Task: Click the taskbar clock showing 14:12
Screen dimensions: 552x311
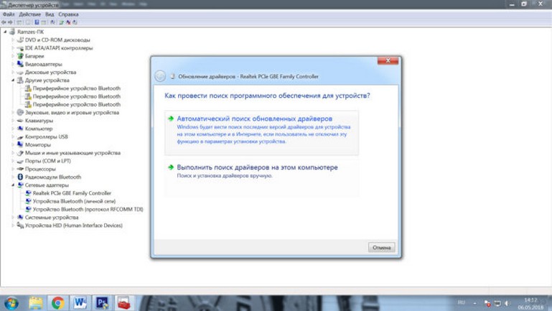Action: (530, 304)
